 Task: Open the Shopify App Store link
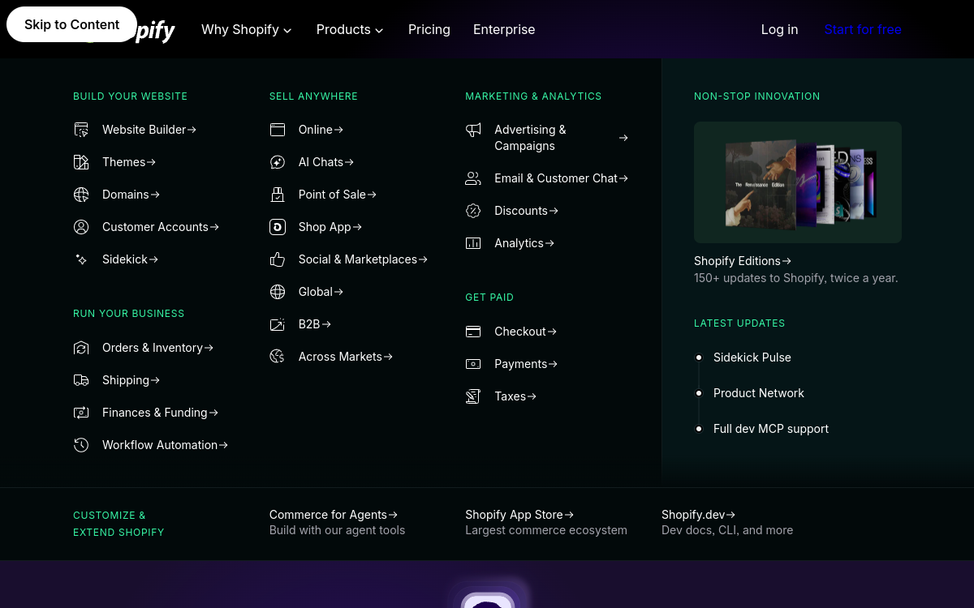coord(519,515)
